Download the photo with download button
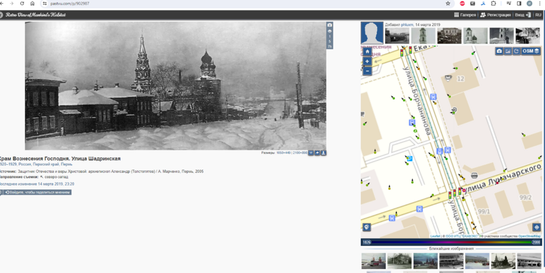This screenshot has width=545, height=273. point(324,153)
